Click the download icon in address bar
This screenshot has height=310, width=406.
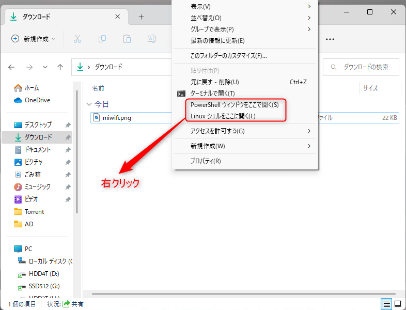tap(80, 67)
